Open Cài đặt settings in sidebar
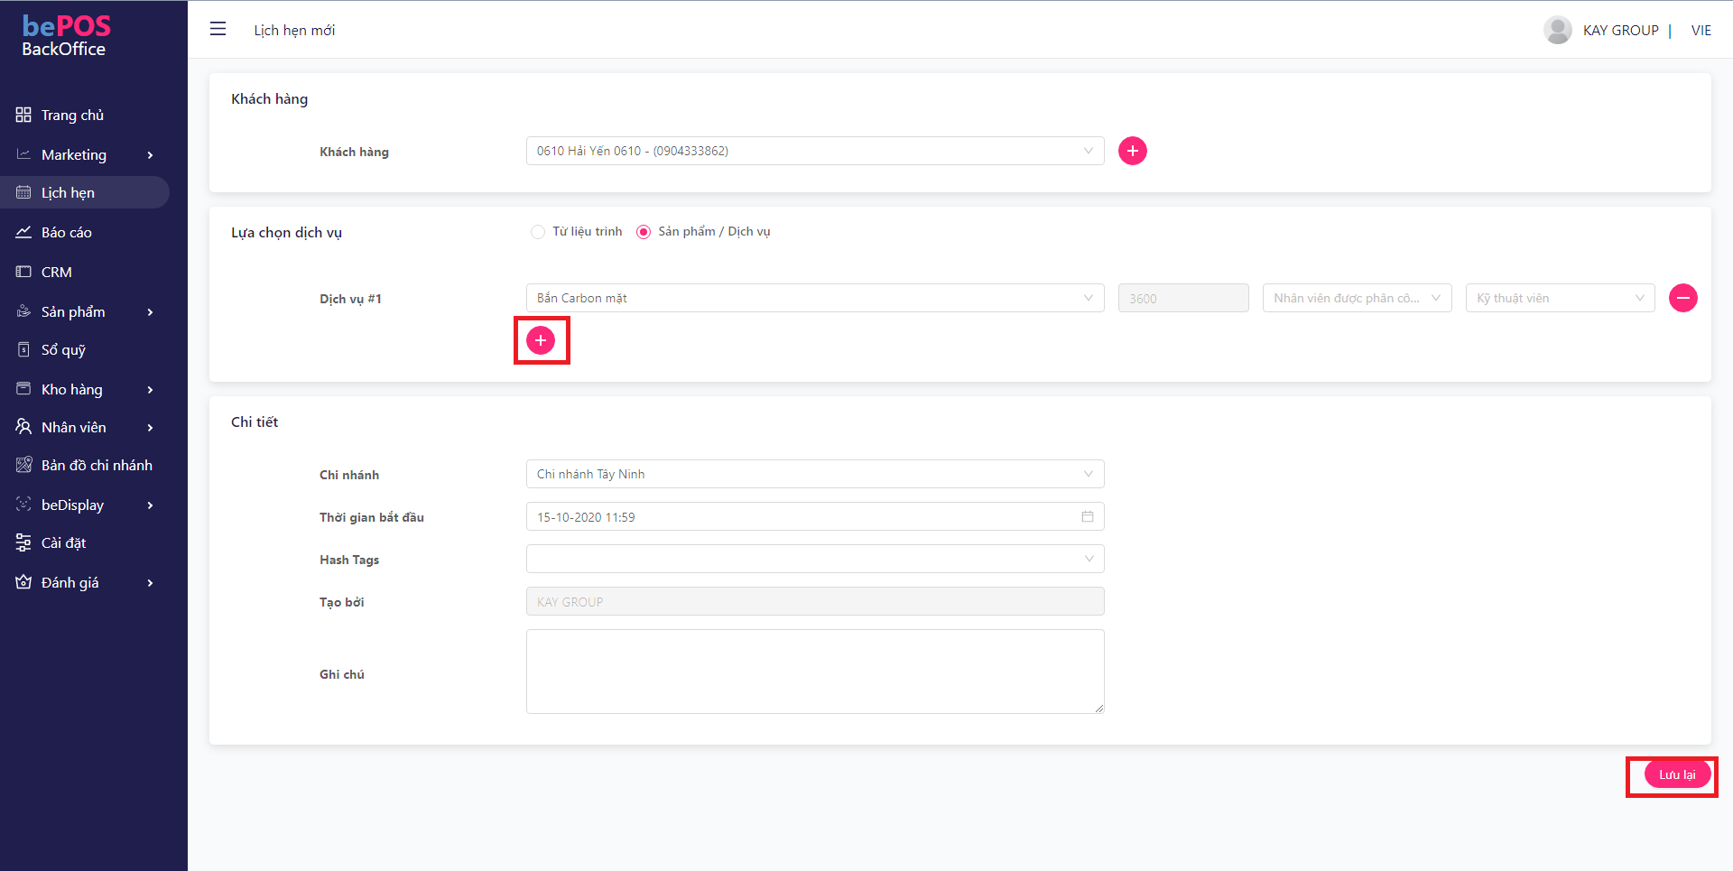This screenshot has height=871, width=1733. 63,542
